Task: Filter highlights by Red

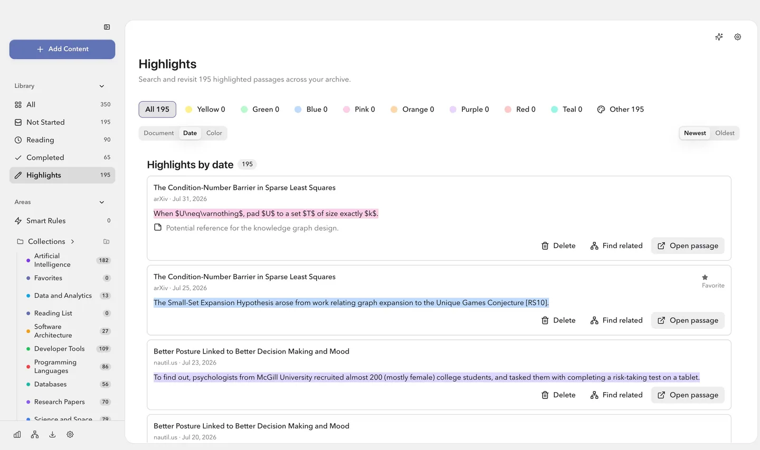Action: tap(520, 109)
